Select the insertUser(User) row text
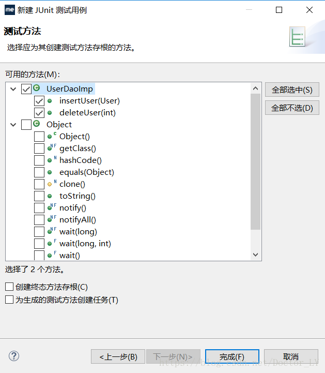This screenshot has width=325, height=373. pos(89,101)
